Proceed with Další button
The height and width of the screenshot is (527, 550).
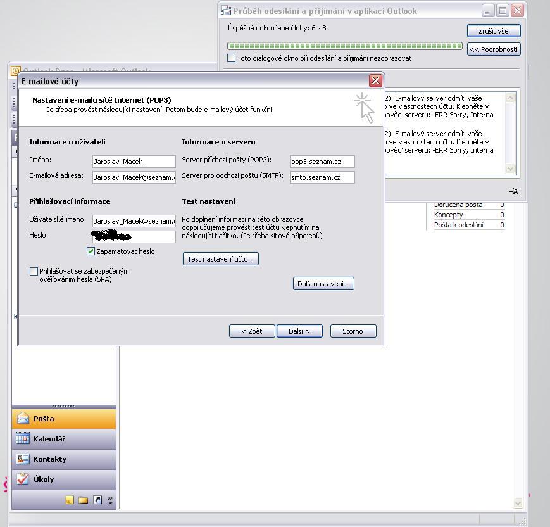[299, 331]
